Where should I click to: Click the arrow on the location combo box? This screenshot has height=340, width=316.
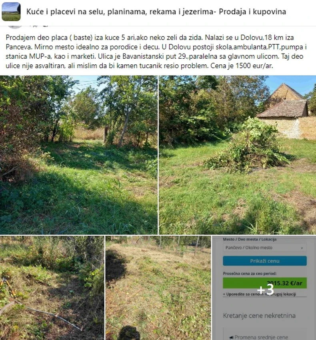click(x=301, y=248)
